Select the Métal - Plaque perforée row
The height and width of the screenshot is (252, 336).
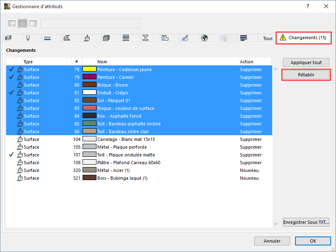pos(139,147)
